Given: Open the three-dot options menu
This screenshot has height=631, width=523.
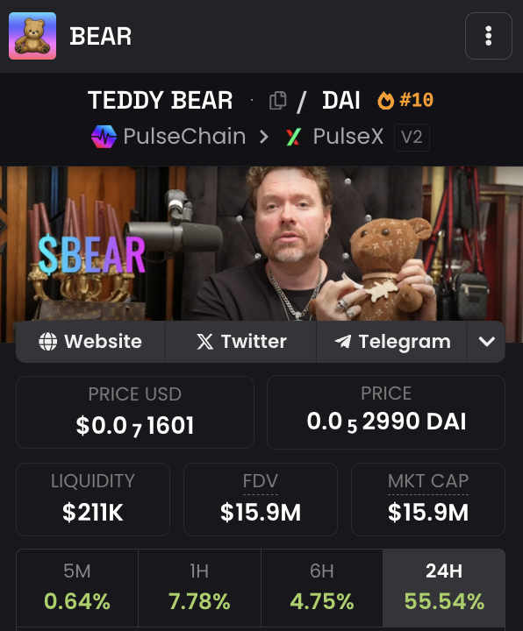Looking at the screenshot, I should pyautogui.click(x=489, y=36).
